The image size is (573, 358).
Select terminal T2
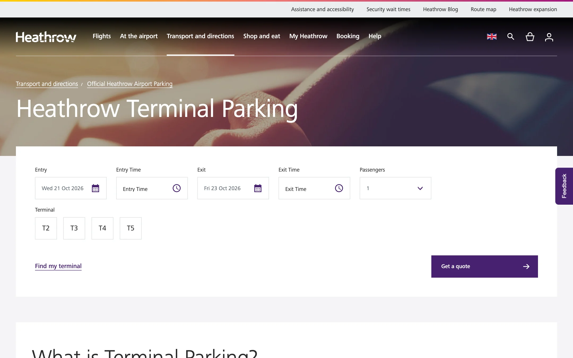click(x=46, y=228)
